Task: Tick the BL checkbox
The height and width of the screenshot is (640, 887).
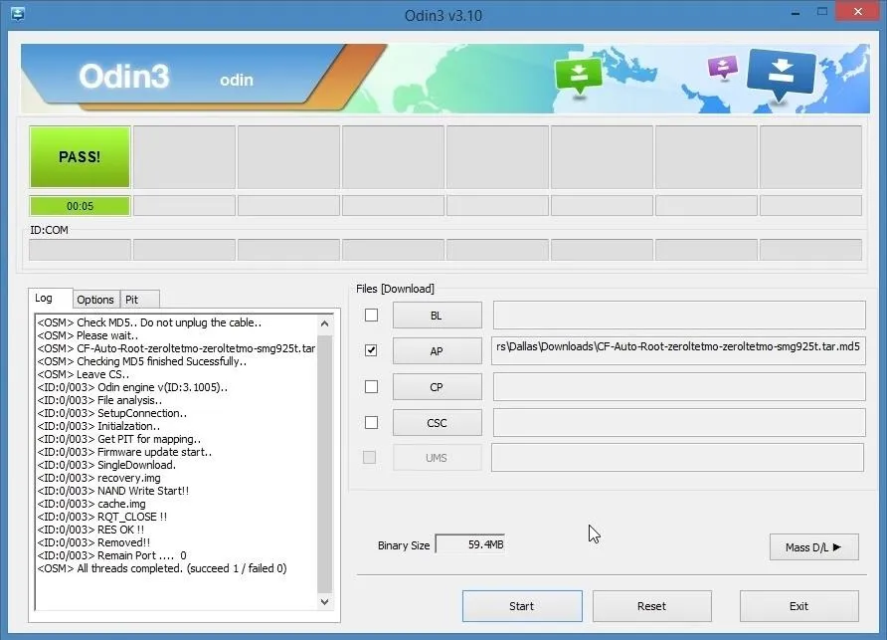Action: tap(371, 315)
